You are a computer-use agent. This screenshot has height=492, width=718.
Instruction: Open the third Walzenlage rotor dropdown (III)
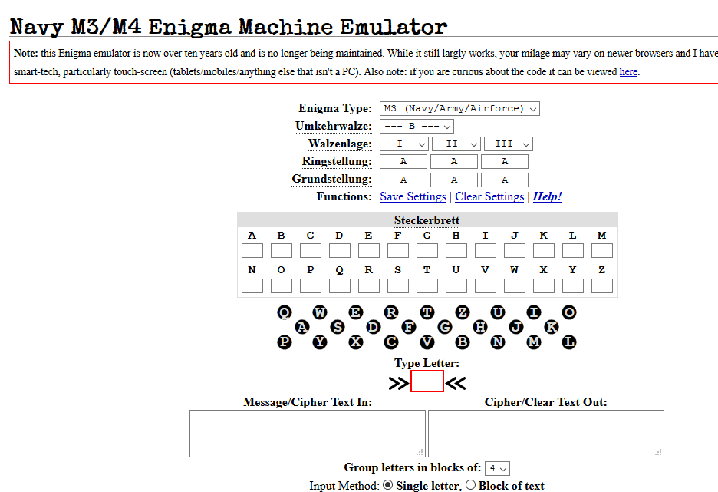tap(509, 144)
